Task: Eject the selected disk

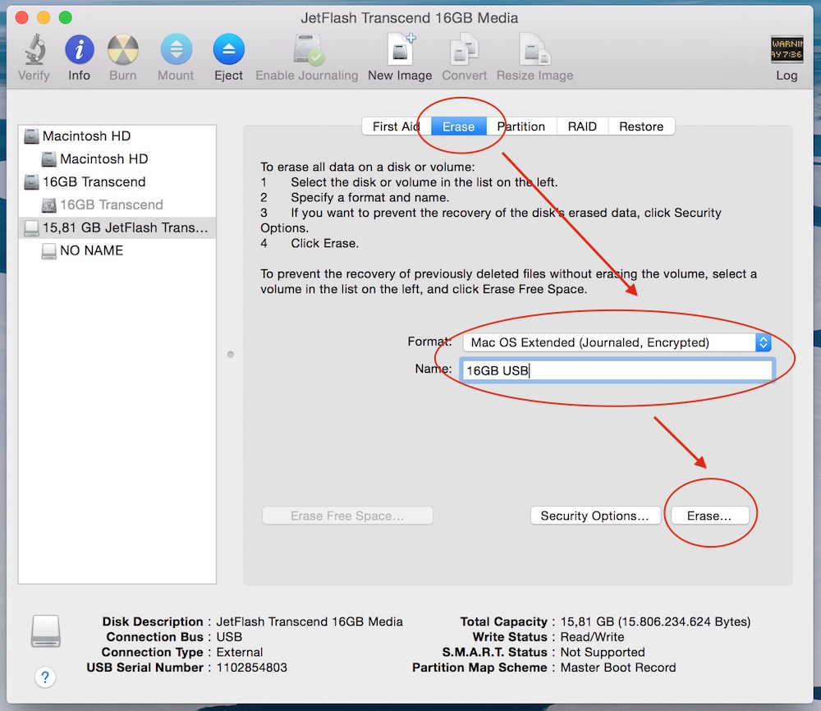Action: [229, 50]
